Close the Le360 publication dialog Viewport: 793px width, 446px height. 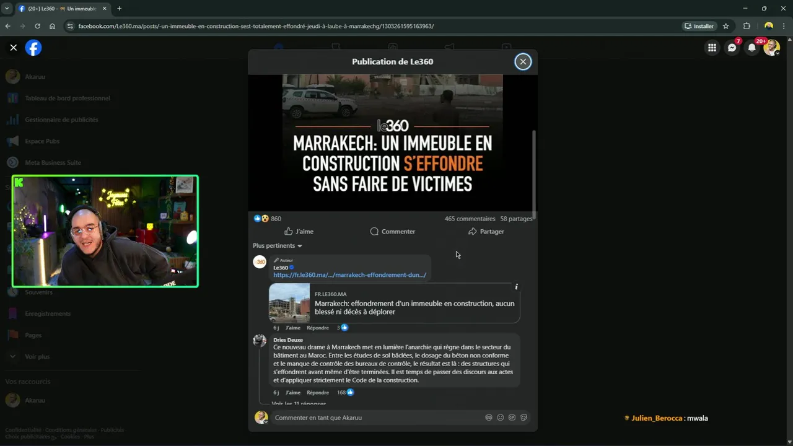[523, 61]
